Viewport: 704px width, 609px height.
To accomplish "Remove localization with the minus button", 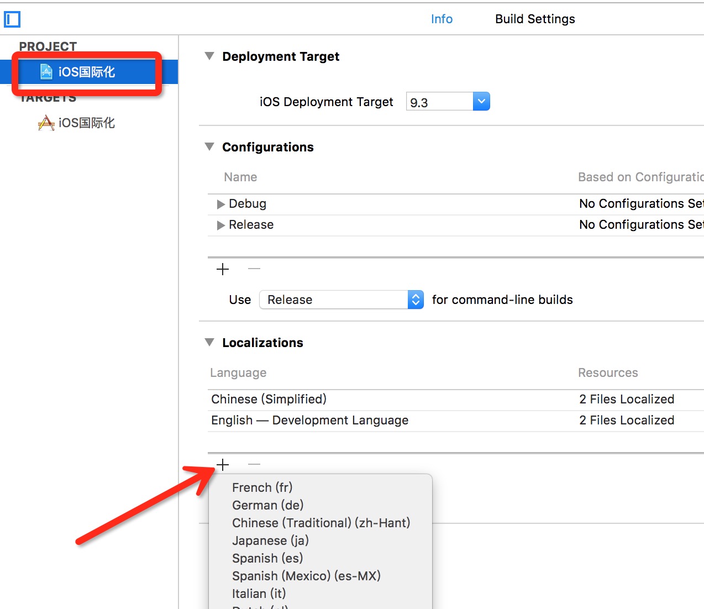I will [x=254, y=465].
